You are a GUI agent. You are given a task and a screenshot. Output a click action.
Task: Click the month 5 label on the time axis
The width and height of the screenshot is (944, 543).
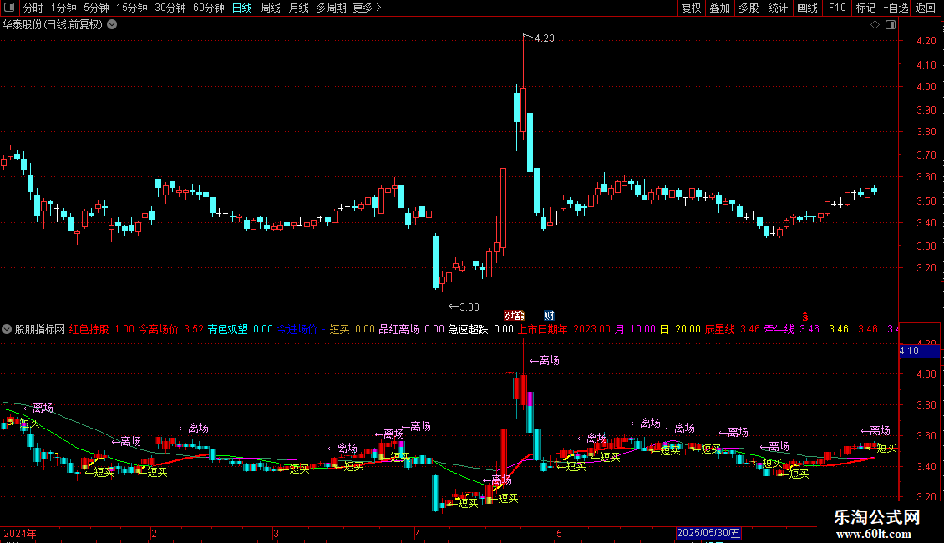tap(559, 534)
